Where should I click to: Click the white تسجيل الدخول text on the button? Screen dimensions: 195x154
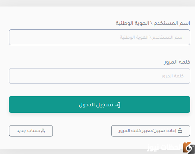pos(96,105)
